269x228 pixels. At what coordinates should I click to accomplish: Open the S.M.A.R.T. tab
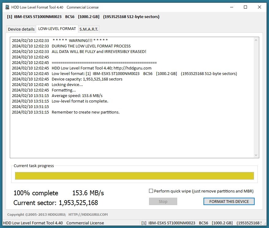pyautogui.click(x=89, y=29)
